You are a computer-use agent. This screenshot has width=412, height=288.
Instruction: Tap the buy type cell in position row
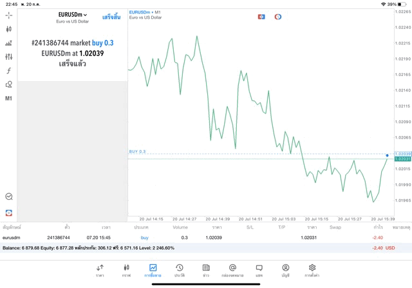144,238
